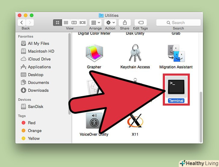Click the Share toolbar button
The image size is (219, 167).
point(125,23)
